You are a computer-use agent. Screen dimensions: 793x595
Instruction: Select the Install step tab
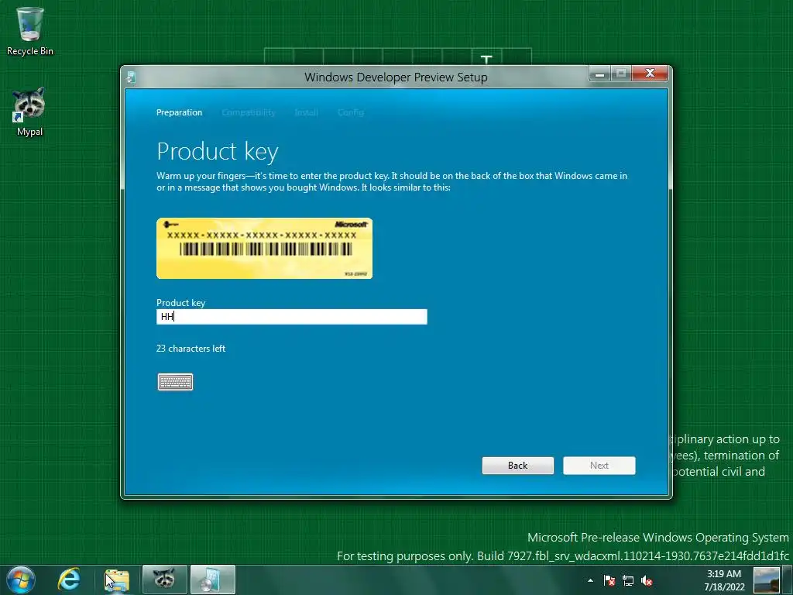click(x=306, y=112)
